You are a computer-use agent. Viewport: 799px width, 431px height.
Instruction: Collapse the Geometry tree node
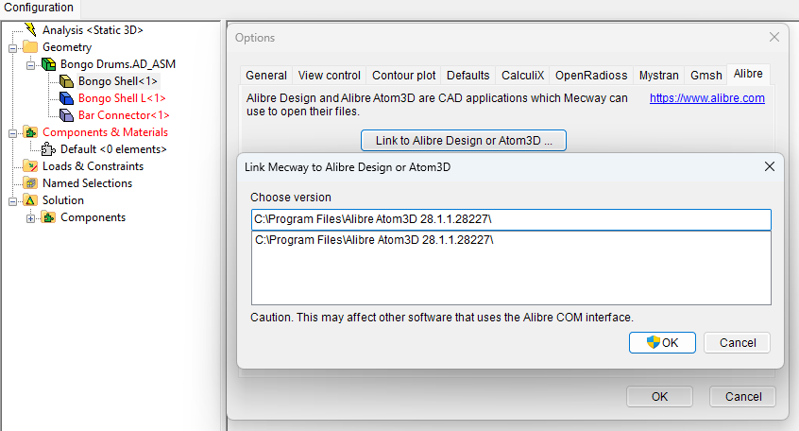click(x=13, y=47)
